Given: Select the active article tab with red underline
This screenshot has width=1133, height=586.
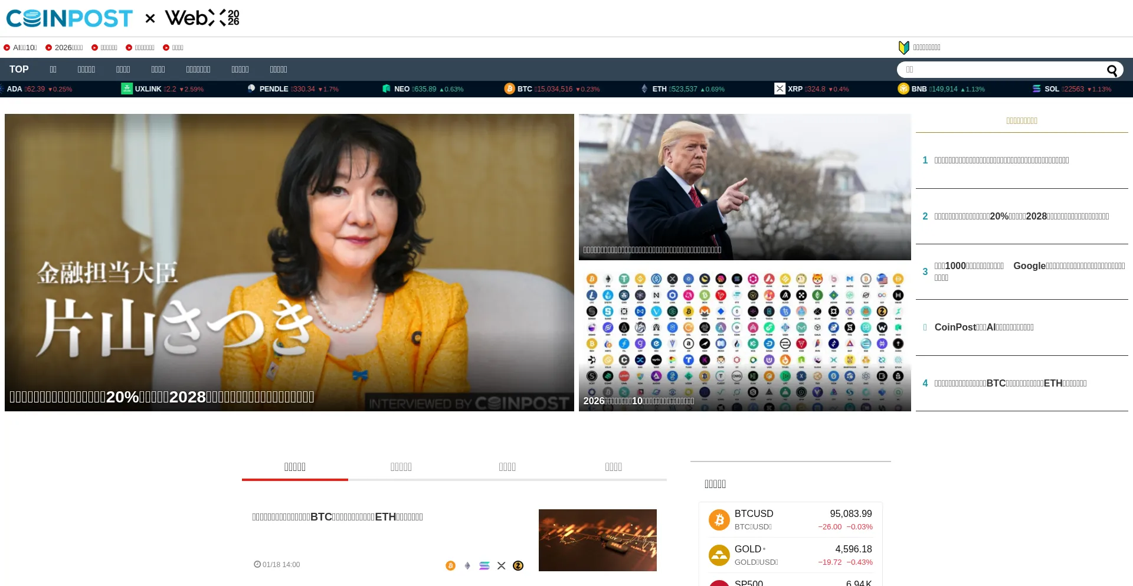Looking at the screenshot, I should click(x=295, y=467).
